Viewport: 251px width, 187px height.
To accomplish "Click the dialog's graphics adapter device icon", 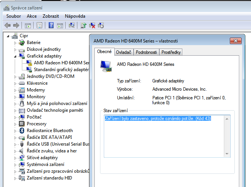I will (x=106, y=66).
